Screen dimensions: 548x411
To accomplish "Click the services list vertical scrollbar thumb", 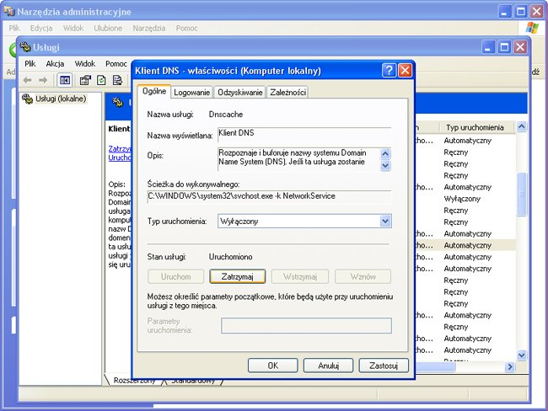I will 521,195.
